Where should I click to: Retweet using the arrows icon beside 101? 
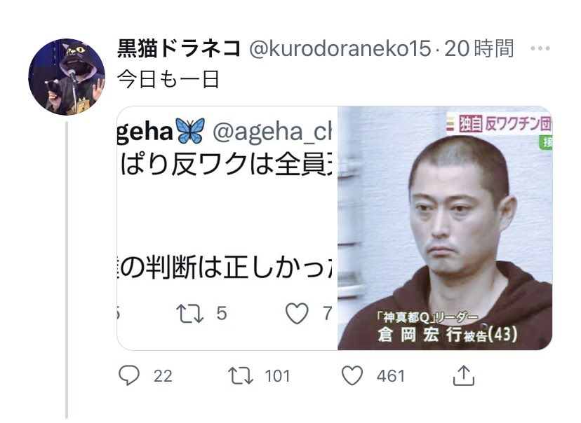click(241, 375)
